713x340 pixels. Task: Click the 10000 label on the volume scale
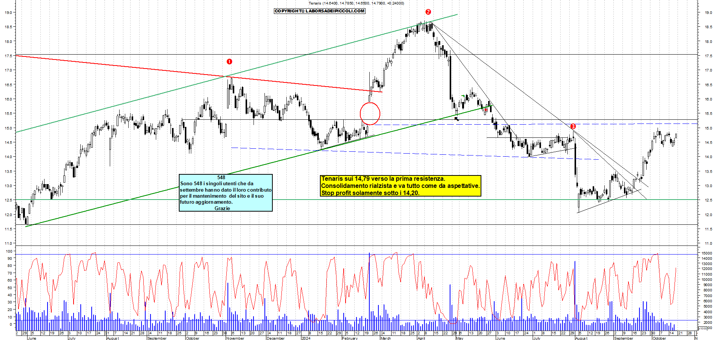707,280
